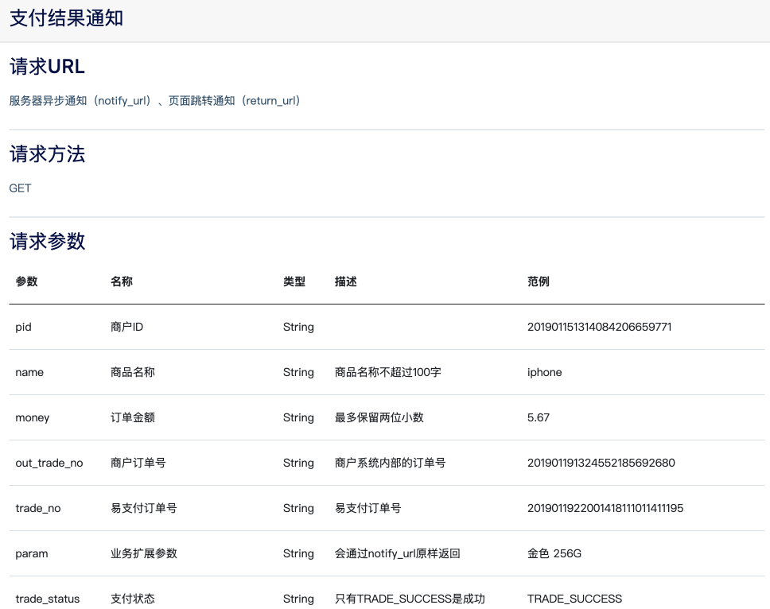Select the notify_url and return_url description line

click(x=155, y=101)
